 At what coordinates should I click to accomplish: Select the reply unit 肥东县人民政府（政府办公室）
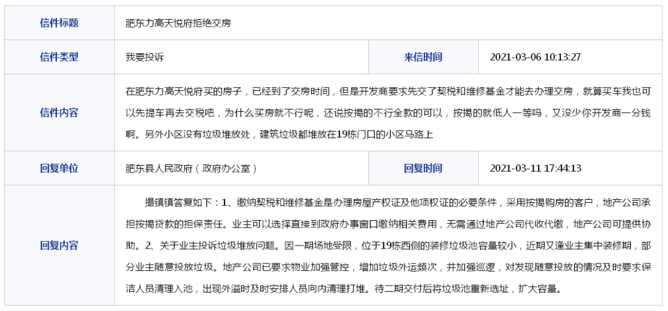[191, 168]
